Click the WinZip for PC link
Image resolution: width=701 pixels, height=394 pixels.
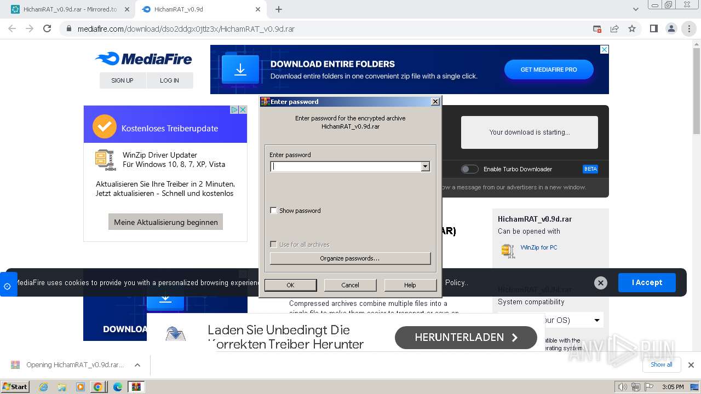[x=539, y=247]
